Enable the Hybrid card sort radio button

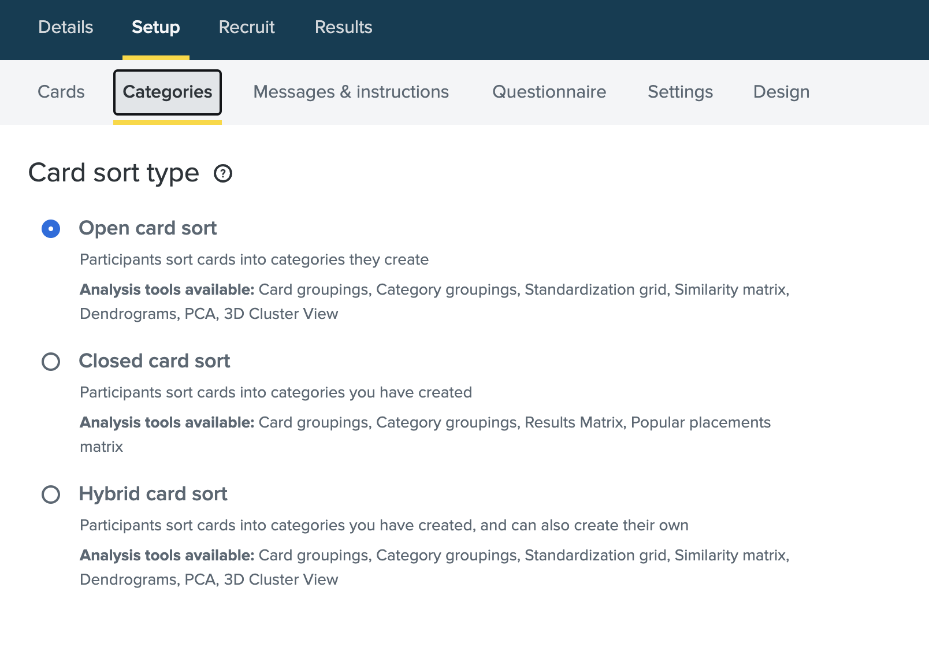51,495
